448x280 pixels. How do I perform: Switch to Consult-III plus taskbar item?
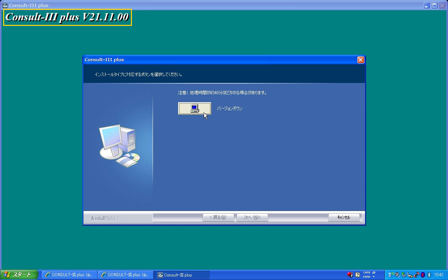182,275
